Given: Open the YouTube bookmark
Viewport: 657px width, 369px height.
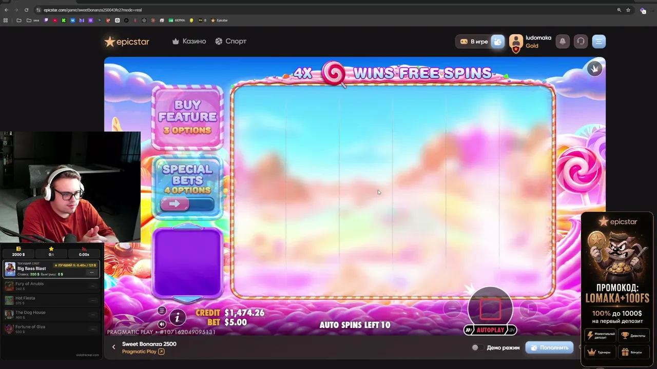Looking at the screenshot, I should pos(55,20).
